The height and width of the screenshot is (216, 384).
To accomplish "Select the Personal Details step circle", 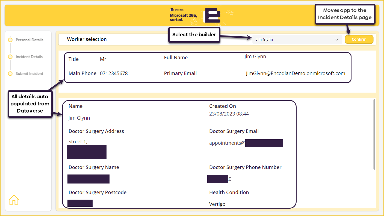I will pos(10,40).
